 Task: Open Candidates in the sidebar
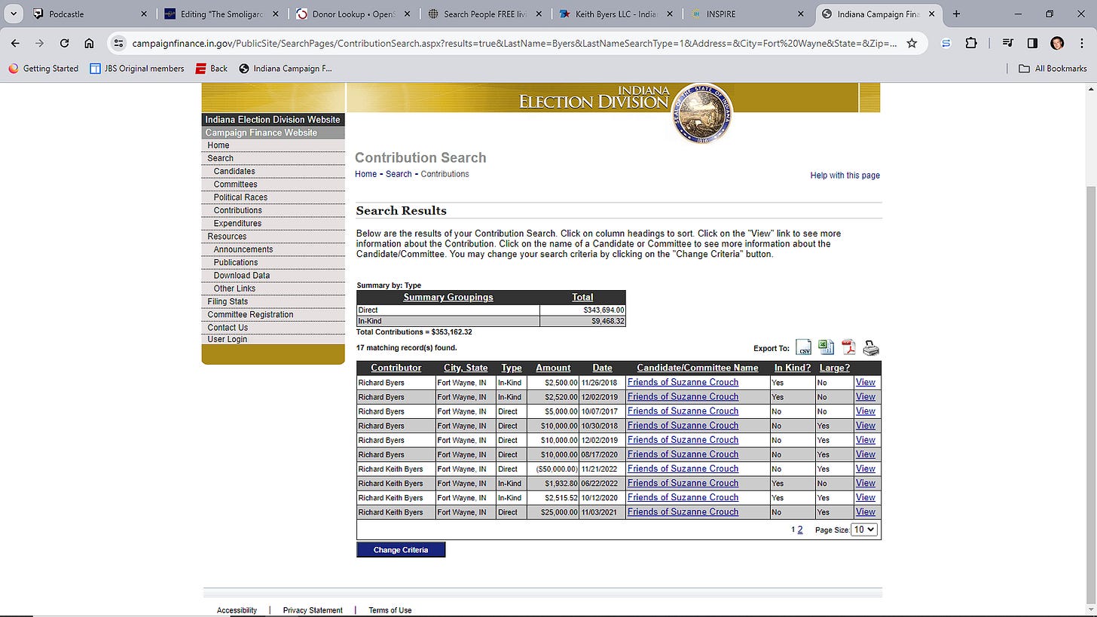234,171
